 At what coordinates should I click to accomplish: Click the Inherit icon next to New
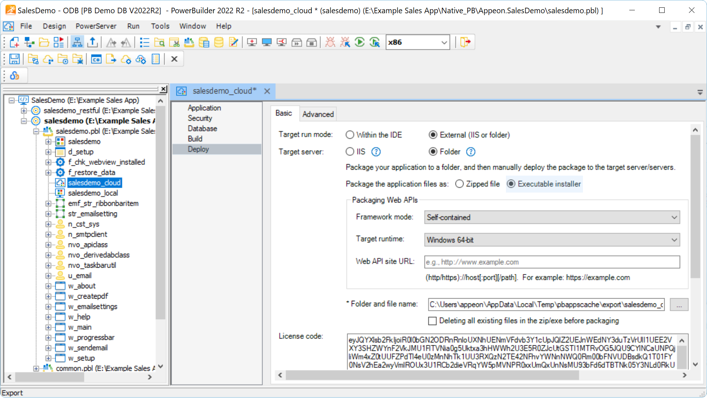coord(29,42)
